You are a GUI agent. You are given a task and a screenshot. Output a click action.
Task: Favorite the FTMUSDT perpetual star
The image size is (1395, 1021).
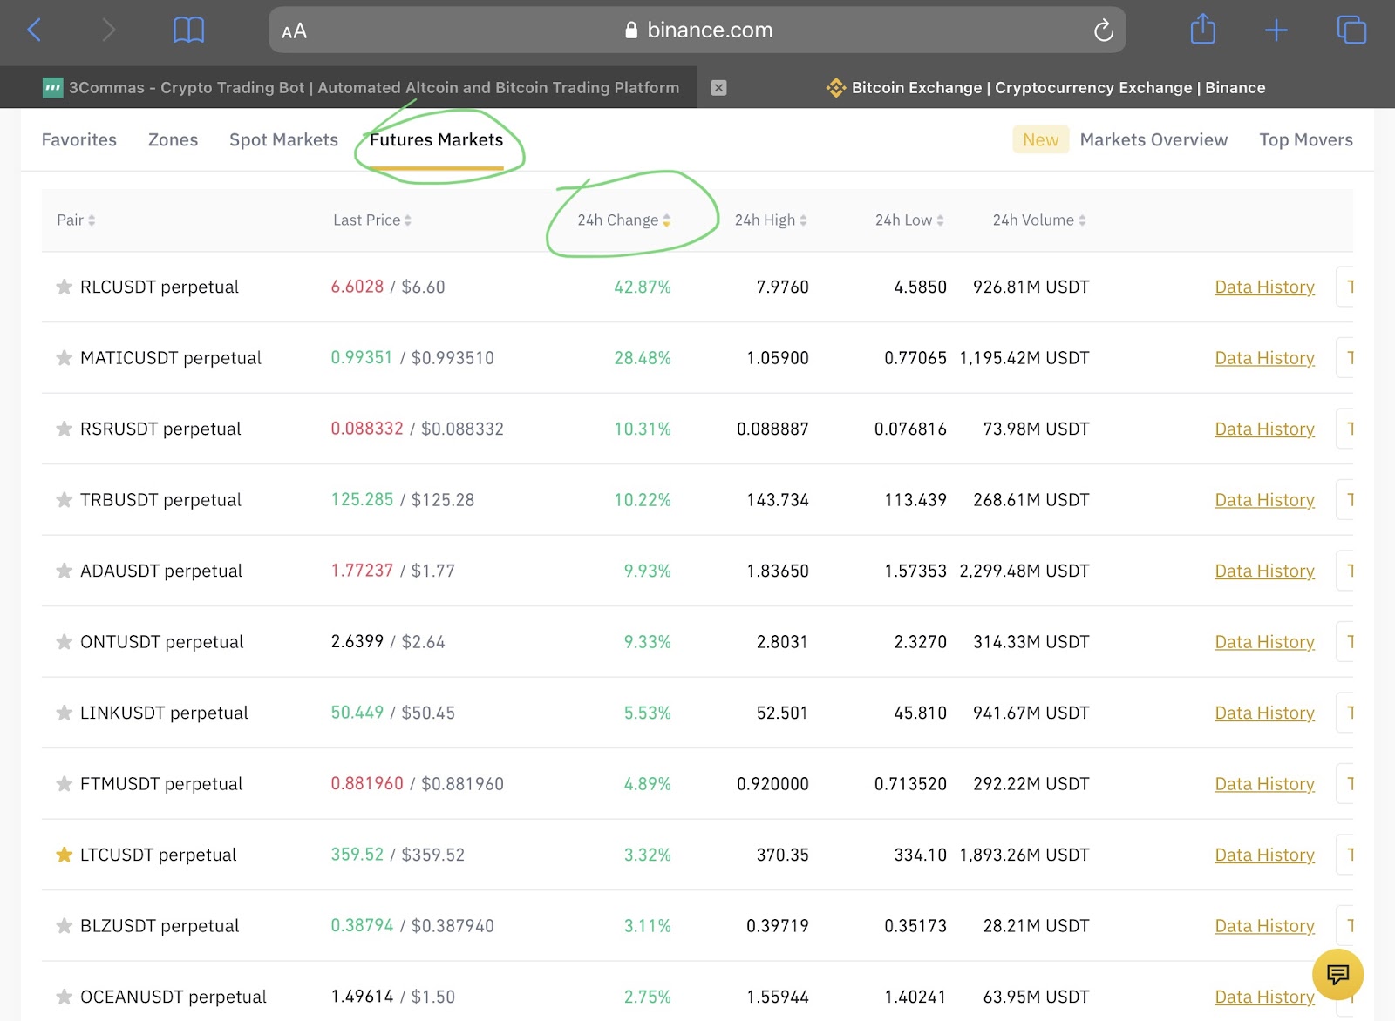64,784
